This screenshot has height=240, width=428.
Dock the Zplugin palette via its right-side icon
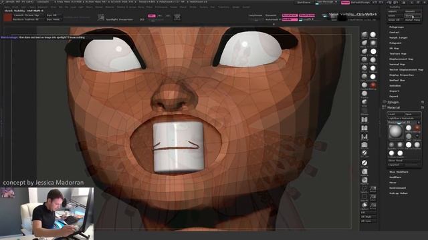coord(423,102)
